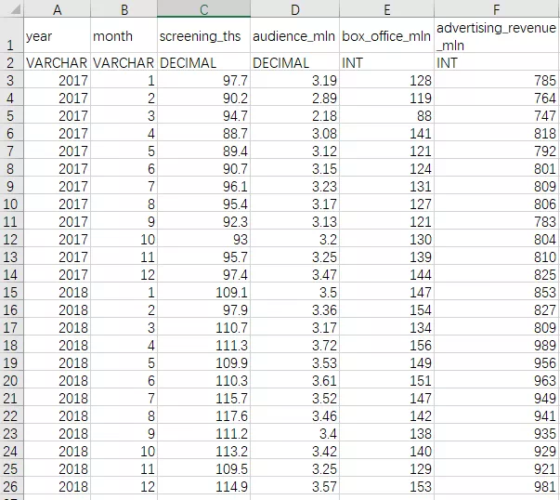
Task: Click advertising revenue value 853
Action: [x=497, y=292]
